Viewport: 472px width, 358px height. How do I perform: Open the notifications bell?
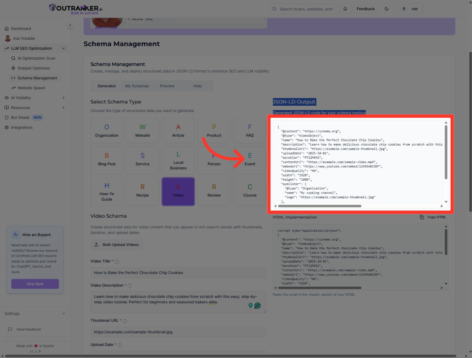345,9
